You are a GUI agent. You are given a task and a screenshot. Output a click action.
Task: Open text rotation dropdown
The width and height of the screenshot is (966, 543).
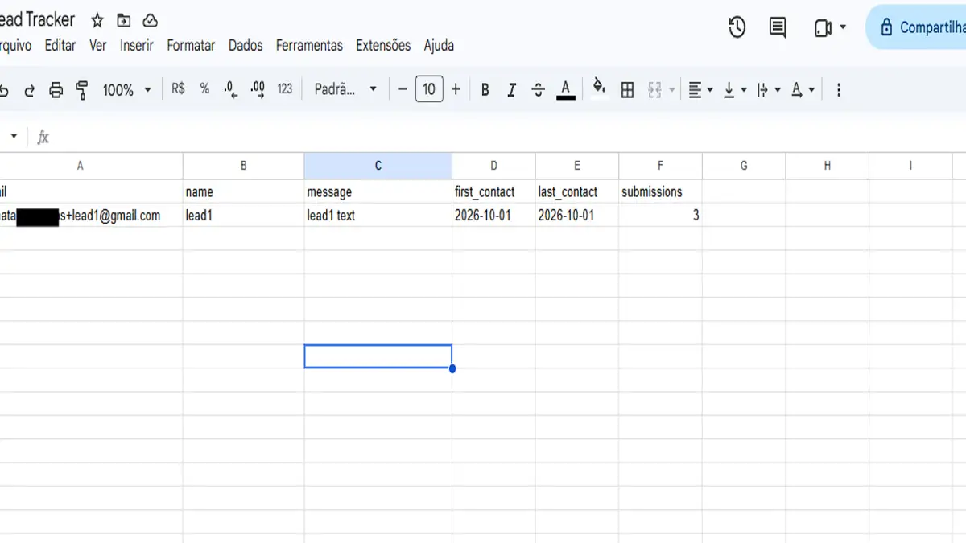(803, 90)
